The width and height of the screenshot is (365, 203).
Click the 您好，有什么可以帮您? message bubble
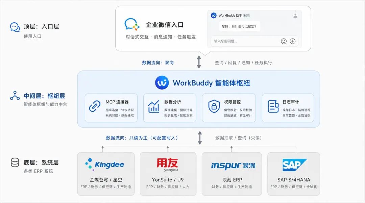(x=239, y=26)
